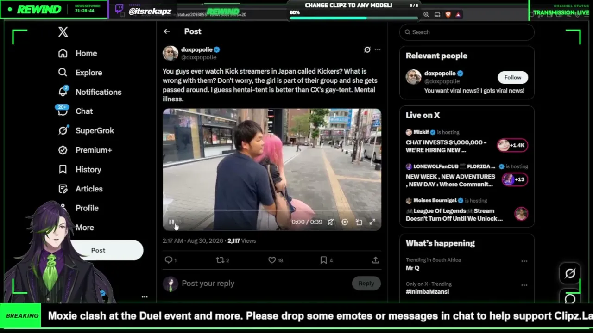Screen dimensions: 593x333
Task: Click the SuperGrok icon in sidebar
Action: [63, 130]
